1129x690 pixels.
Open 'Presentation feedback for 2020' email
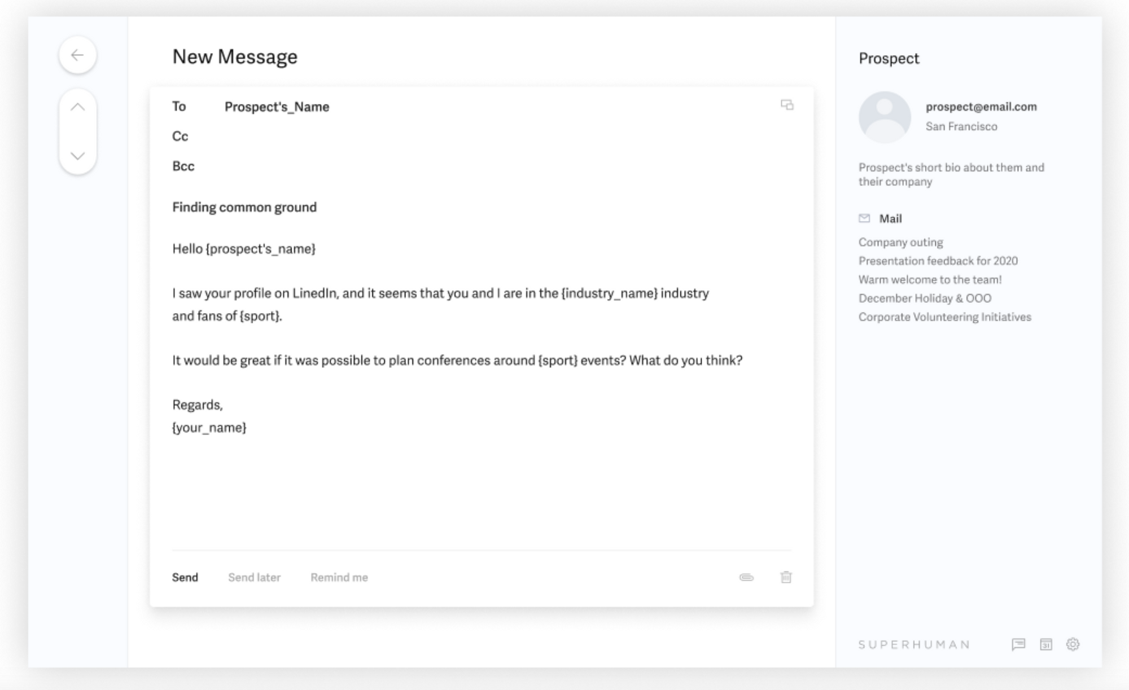pos(938,261)
